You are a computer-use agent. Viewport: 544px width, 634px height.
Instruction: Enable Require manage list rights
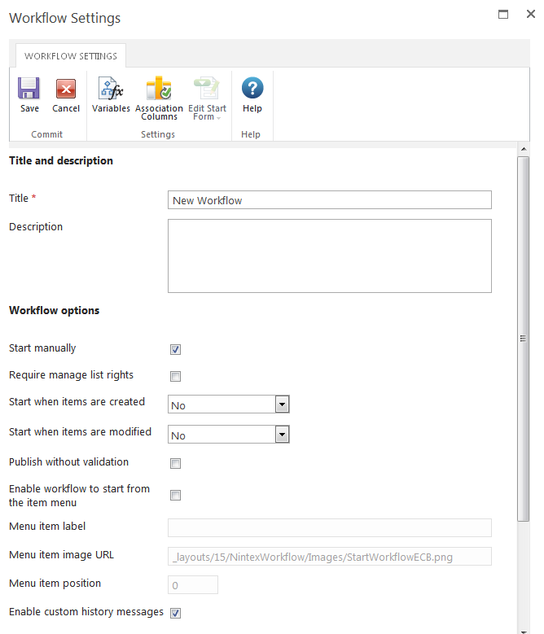(x=175, y=377)
